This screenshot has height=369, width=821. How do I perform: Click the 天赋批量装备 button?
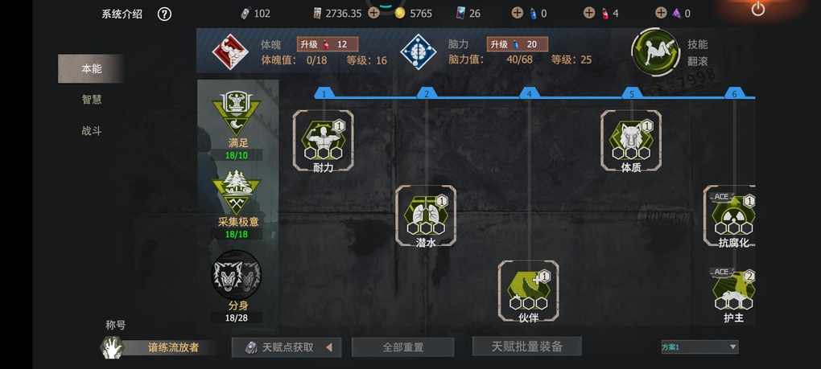click(526, 346)
